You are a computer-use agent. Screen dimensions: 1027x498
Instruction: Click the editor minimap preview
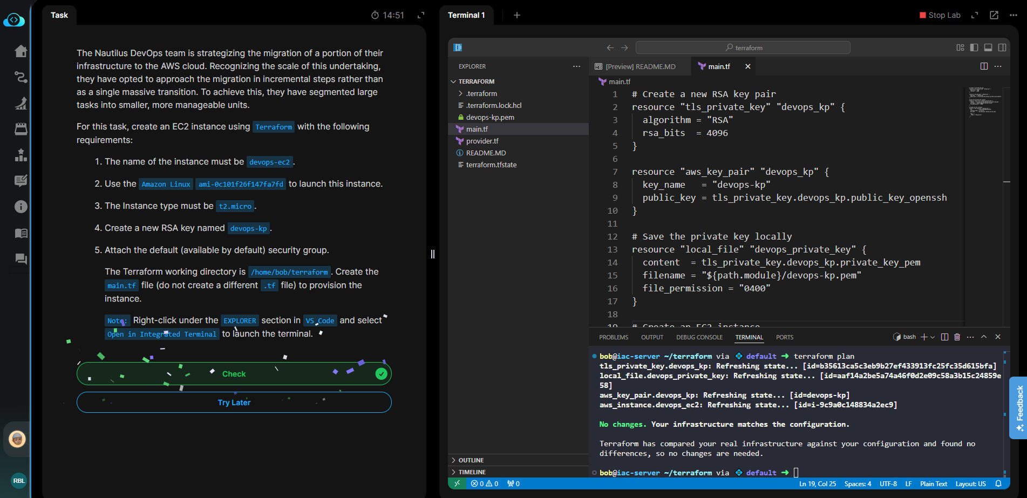[983, 103]
